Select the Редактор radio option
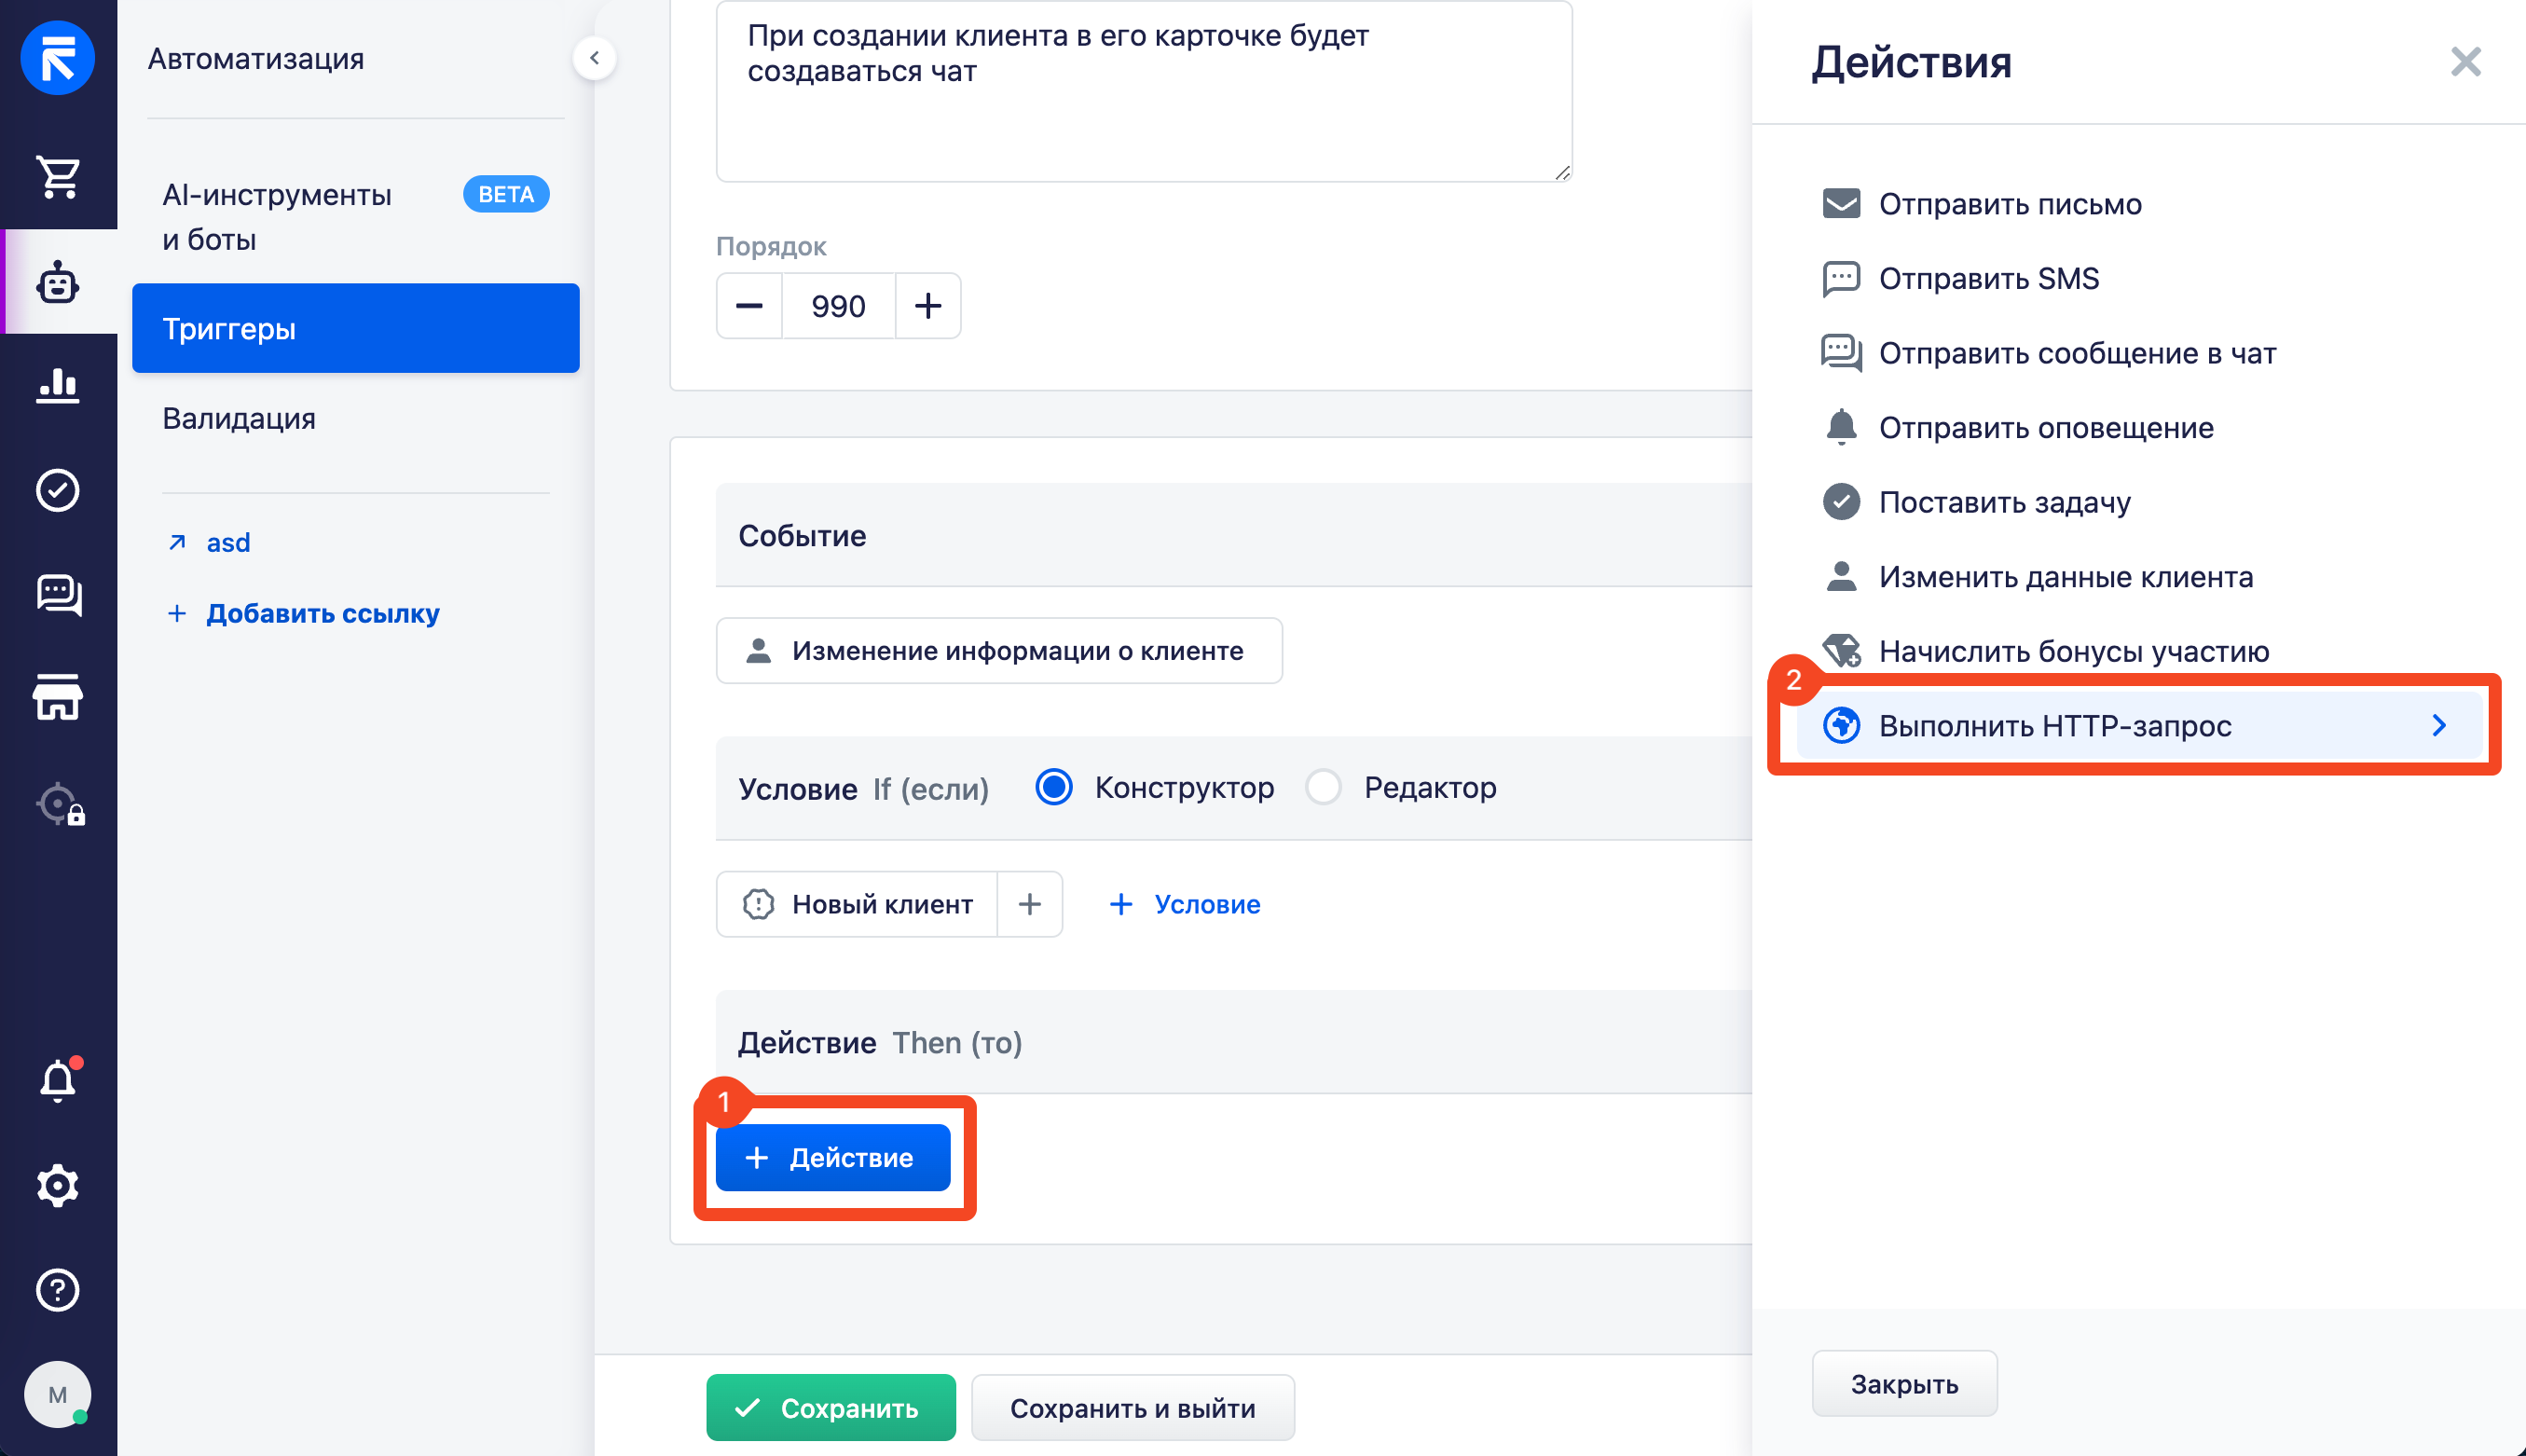Viewport: 2526px width, 1456px height. pyautogui.click(x=1323, y=787)
